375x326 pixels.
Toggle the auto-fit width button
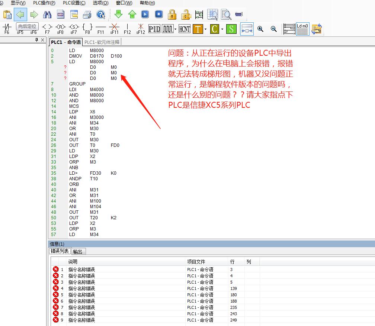pos(247,29)
